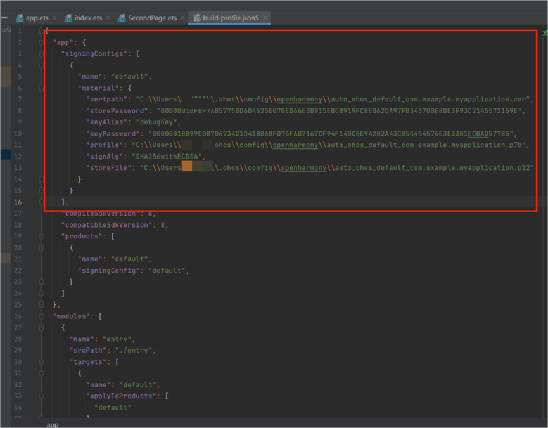Viewport: 548px width, 428px height.
Task: Fold the products entry object on line 20
Action: [x=41, y=248]
